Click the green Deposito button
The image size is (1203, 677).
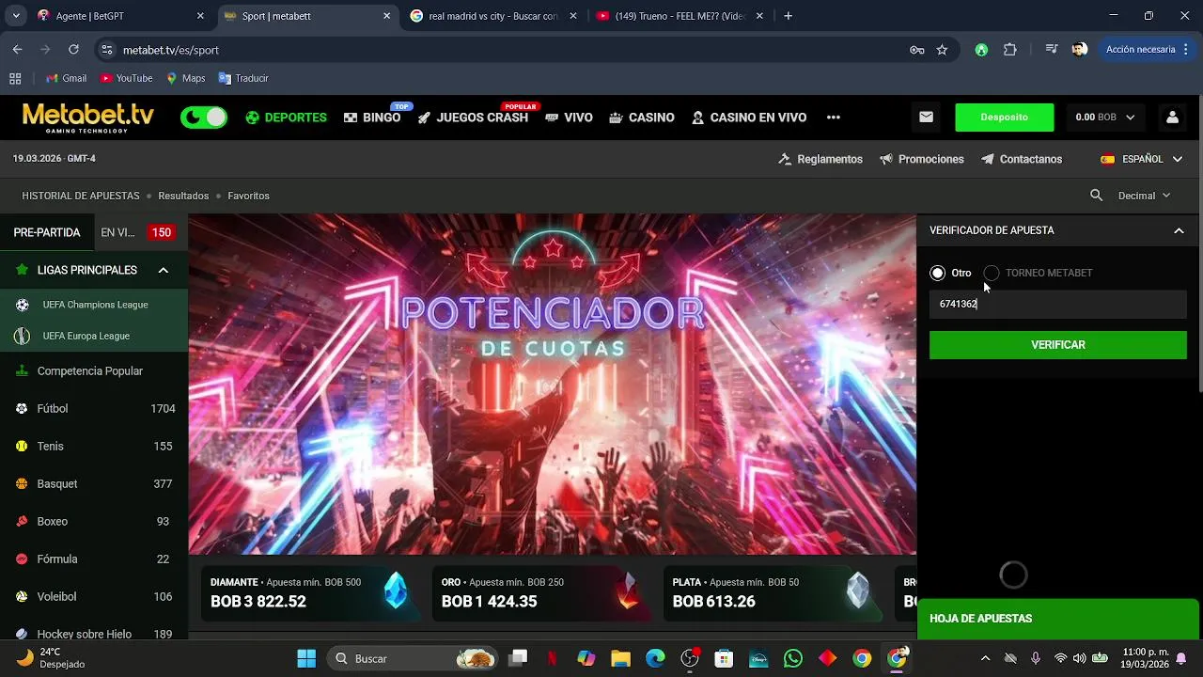(x=1004, y=118)
